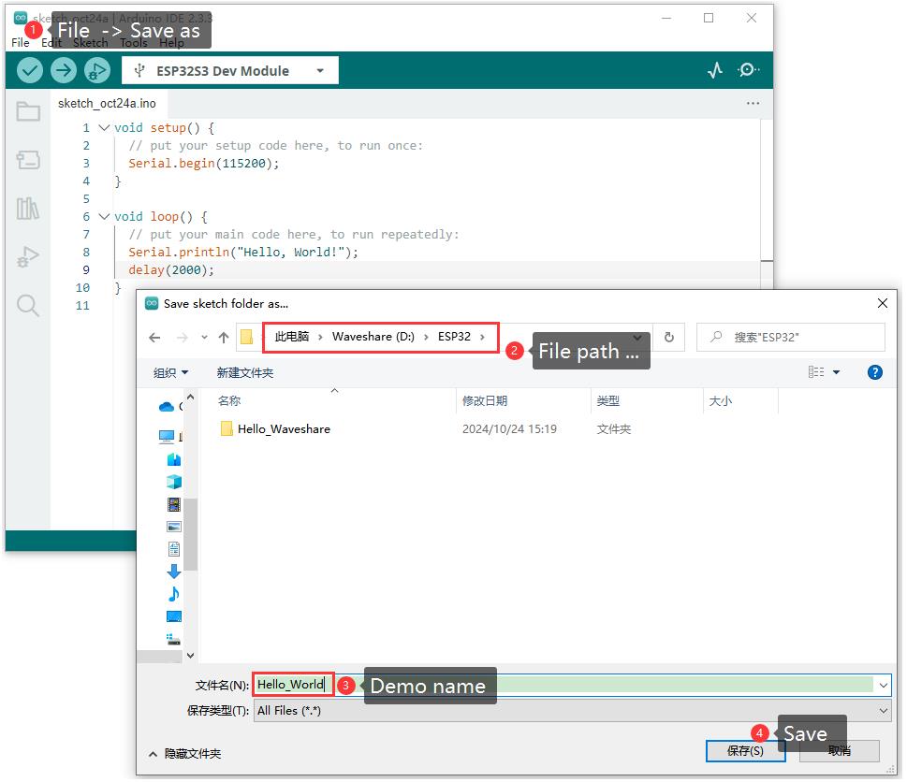The height and width of the screenshot is (782, 907).
Task: Click the Upload arrow icon
Action: [x=63, y=70]
